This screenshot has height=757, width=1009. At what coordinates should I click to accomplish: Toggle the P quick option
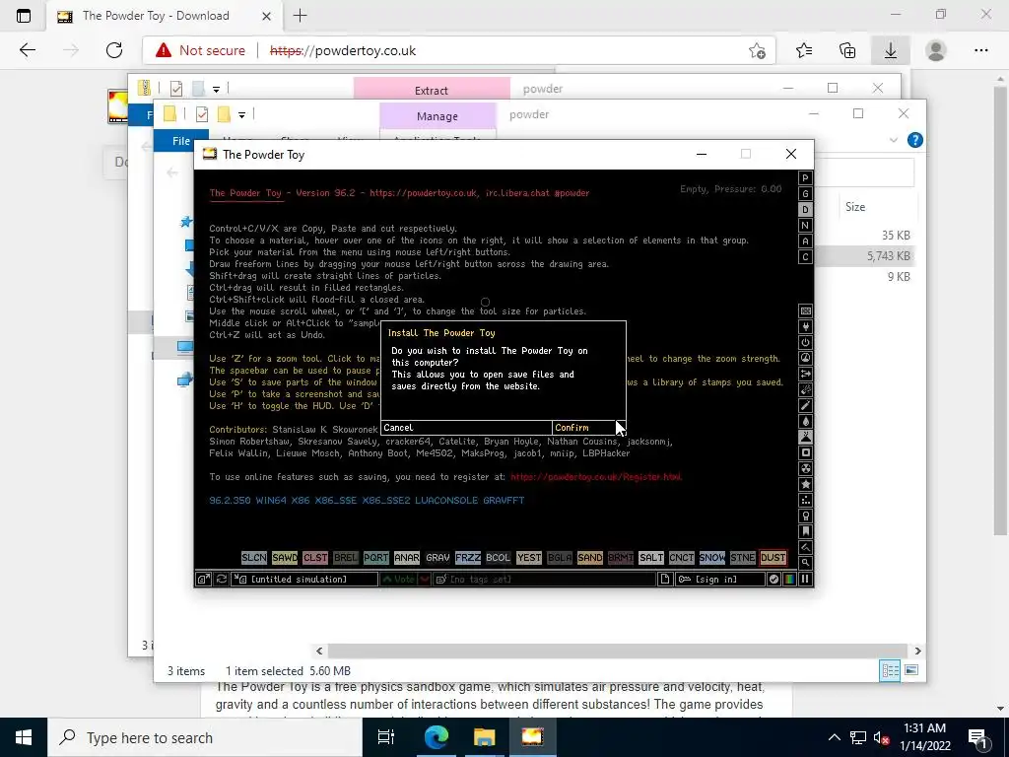coord(805,178)
